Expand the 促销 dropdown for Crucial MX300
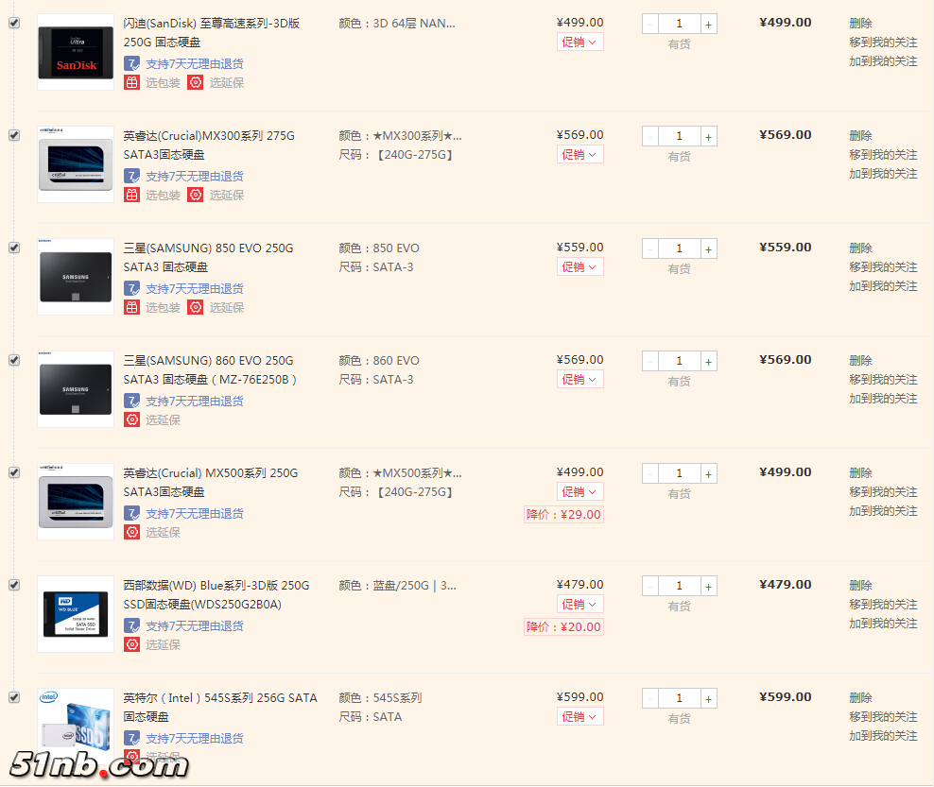Screen dimensions: 934x787 [579, 155]
